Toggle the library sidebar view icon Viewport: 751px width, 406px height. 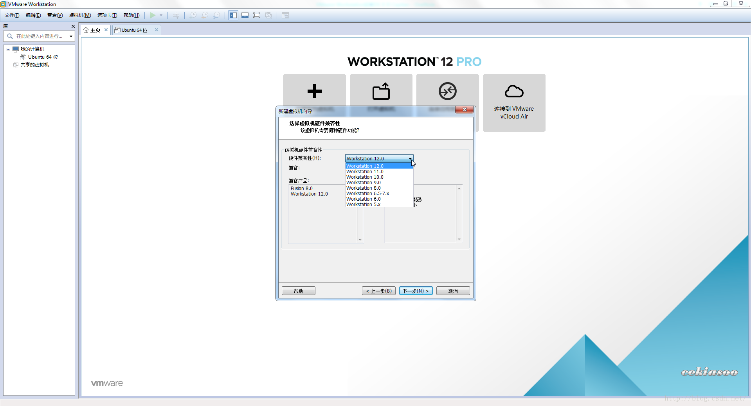click(x=233, y=15)
